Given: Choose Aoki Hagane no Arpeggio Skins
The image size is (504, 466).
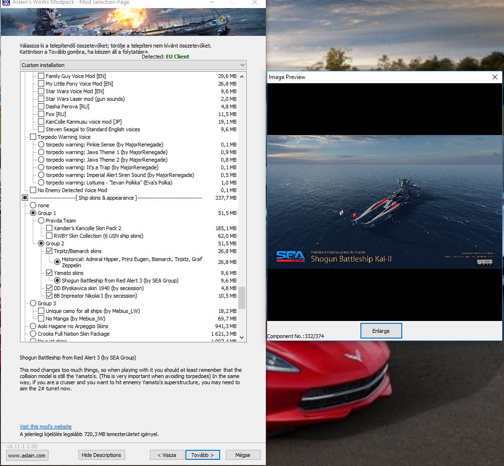Looking at the screenshot, I should pyautogui.click(x=33, y=326).
